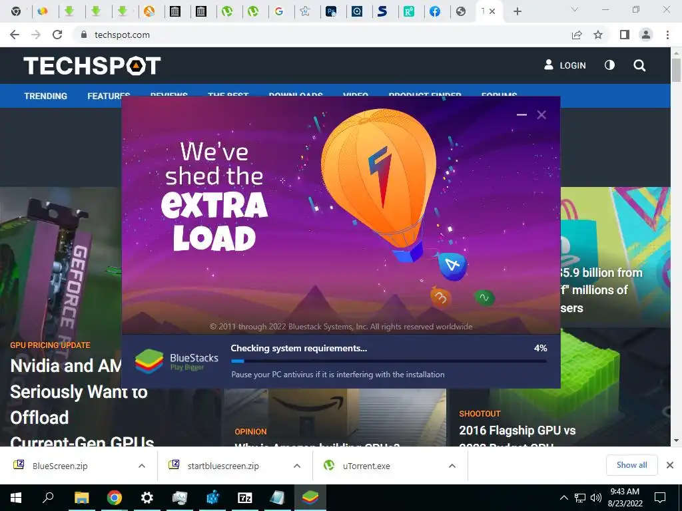682x511 pixels.
Task: Open the Chrome three-dot menu
Action: pyautogui.click(x=667, y=35)
